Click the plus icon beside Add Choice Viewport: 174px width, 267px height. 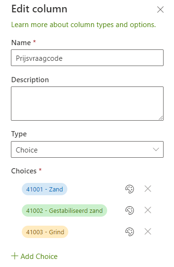pyautogui.click(x=15, y=256)
